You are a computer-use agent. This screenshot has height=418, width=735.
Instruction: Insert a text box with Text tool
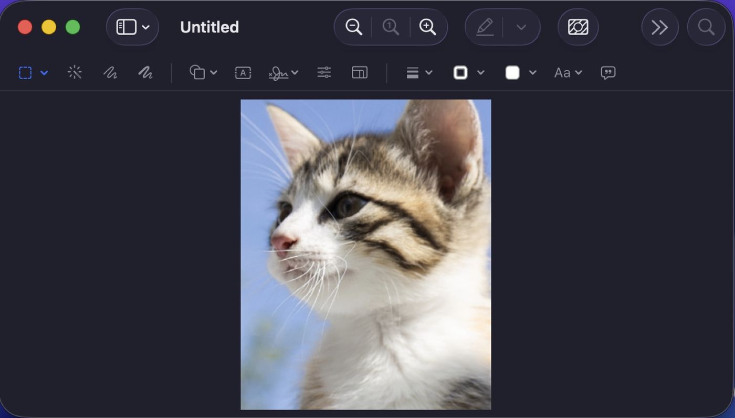point(243,73)
